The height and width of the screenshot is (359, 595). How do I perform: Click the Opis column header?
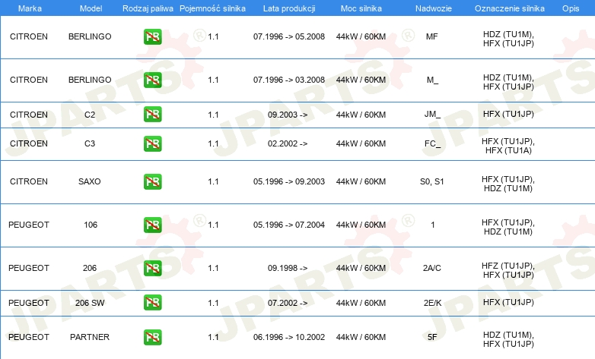tap(571, 8)
